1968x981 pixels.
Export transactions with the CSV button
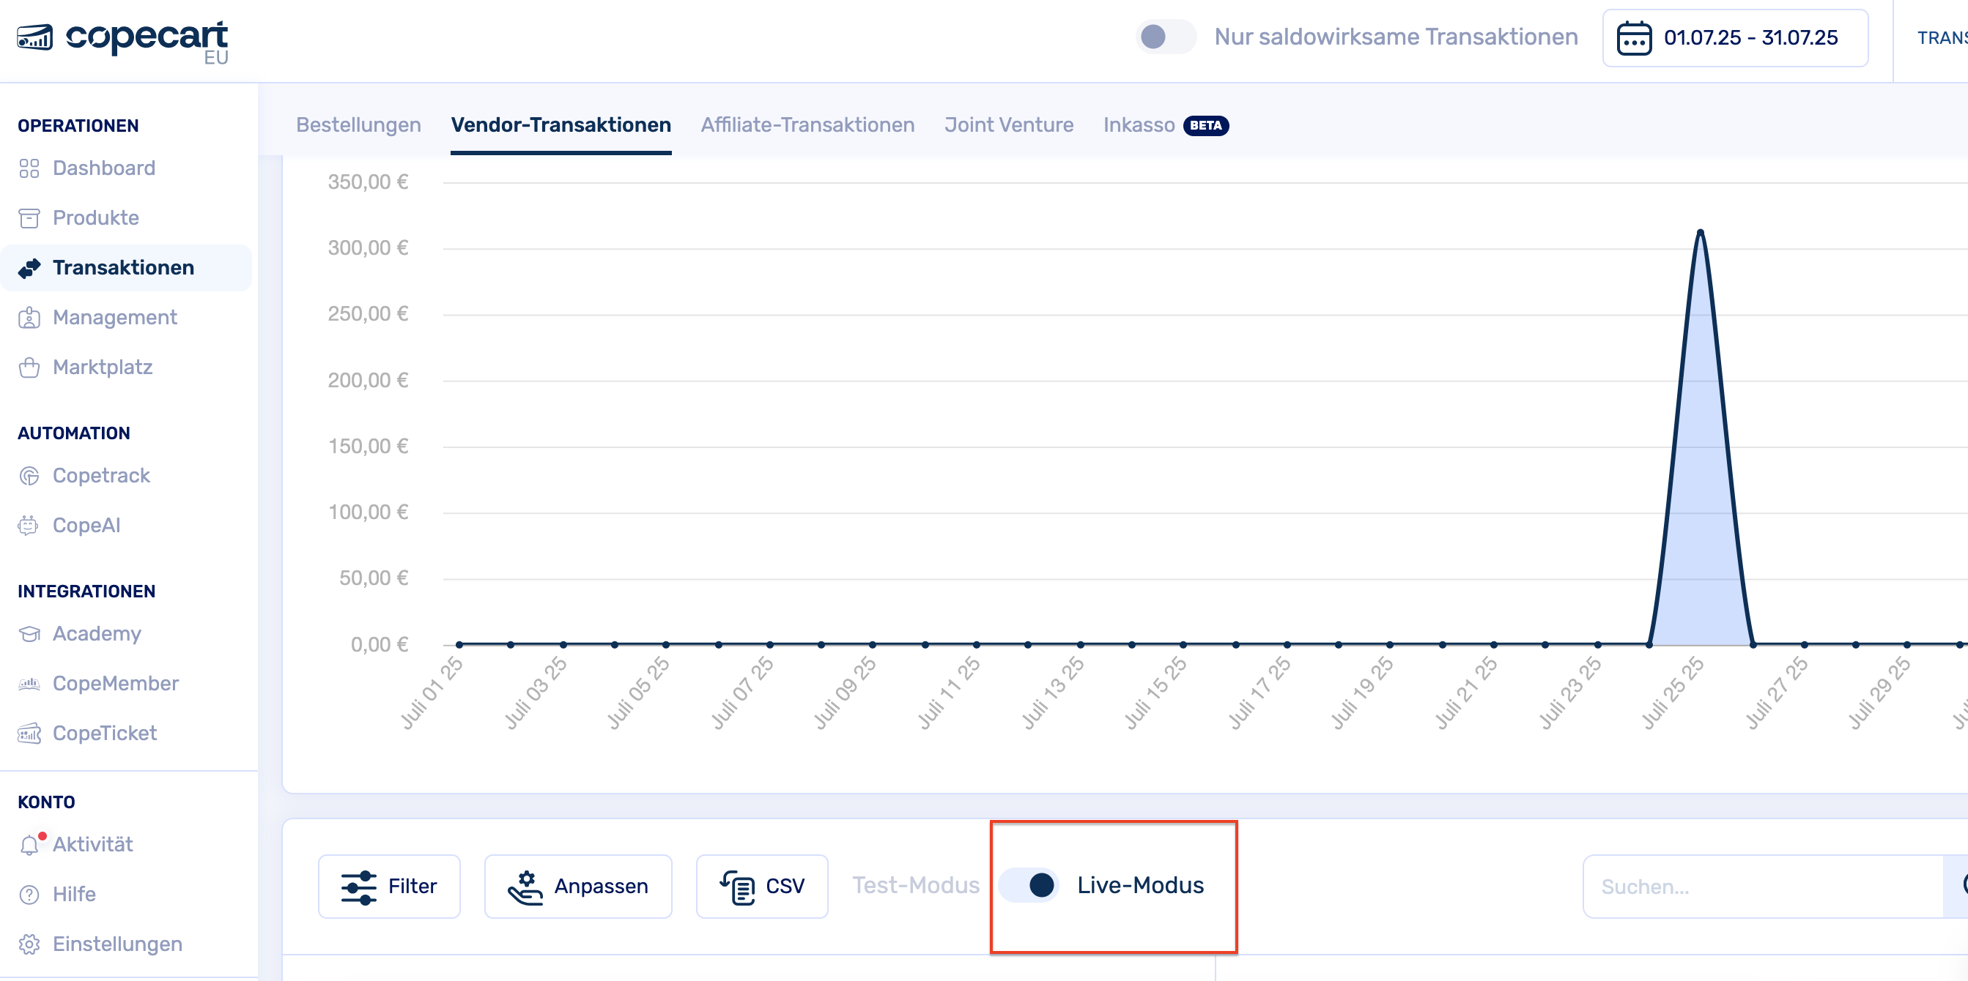[762, 886]
